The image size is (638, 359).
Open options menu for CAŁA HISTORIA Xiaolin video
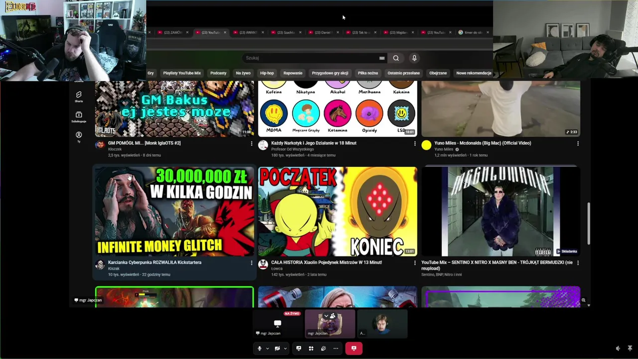tap(415, 263)
